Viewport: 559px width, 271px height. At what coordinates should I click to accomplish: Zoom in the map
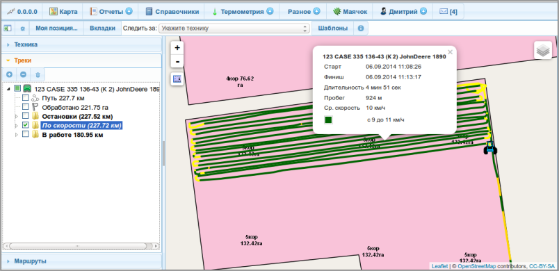tap(177, 48)
